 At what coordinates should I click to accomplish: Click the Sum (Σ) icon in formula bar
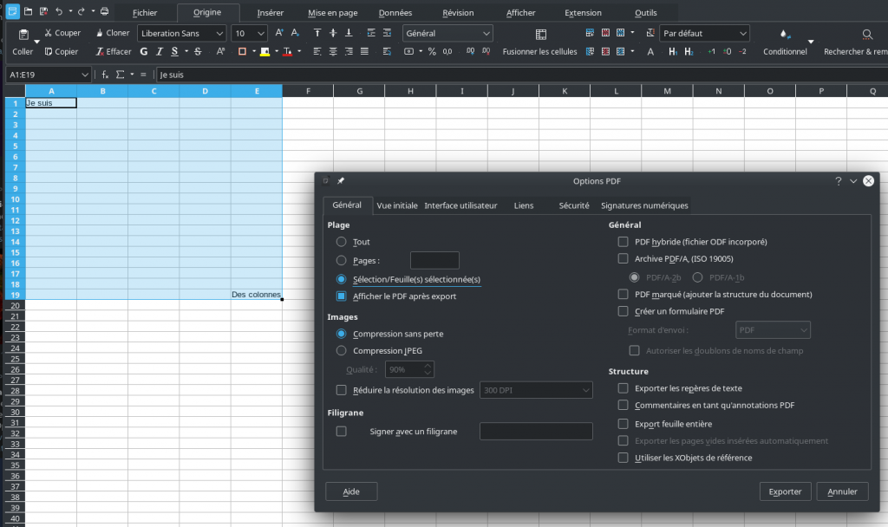tap(120, 75)
